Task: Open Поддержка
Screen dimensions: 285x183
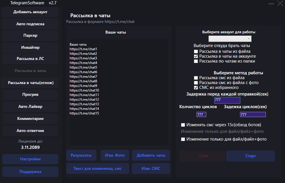Action: [30, 172]
